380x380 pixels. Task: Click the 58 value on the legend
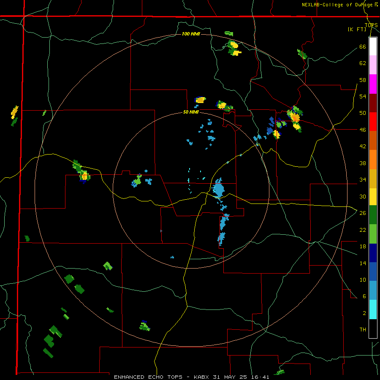(x=363, y=80)
